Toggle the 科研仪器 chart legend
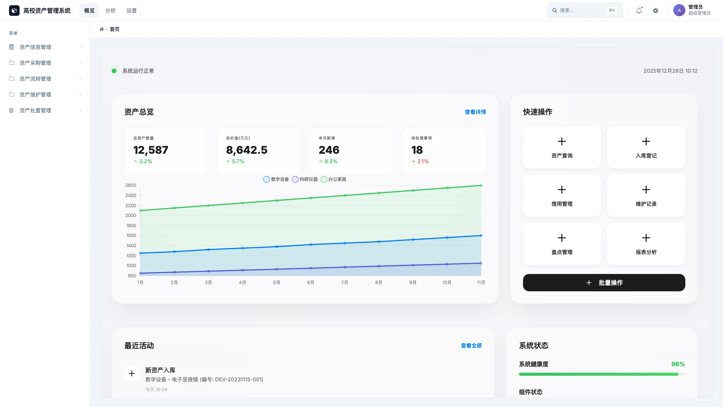The width and height of the screenshot is (723, 407). (306, 179)
